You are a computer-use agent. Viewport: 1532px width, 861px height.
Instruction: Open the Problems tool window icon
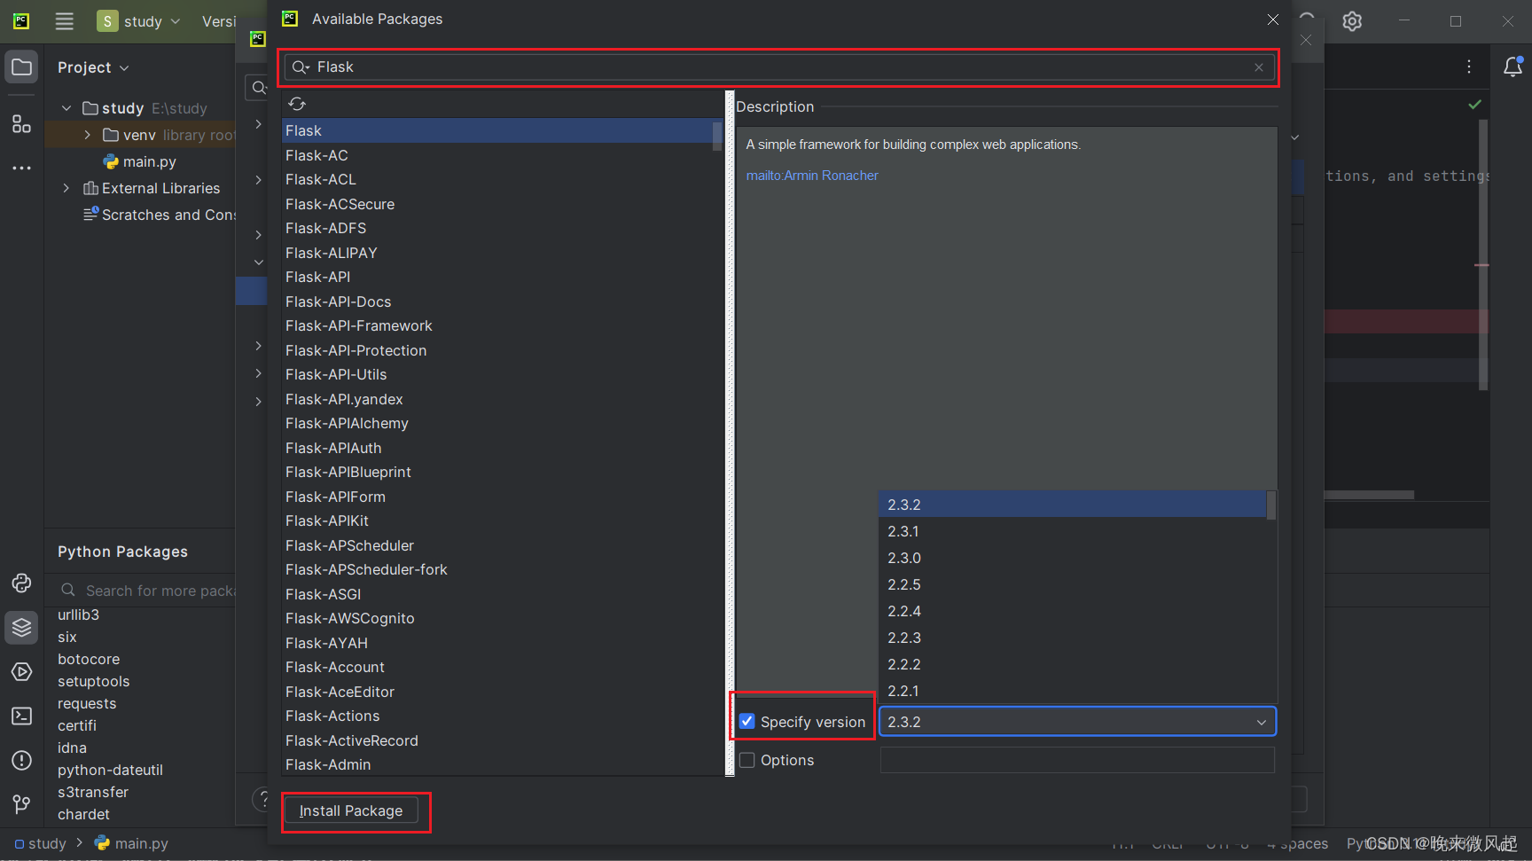pyautogui.click(x=21, y=761)
